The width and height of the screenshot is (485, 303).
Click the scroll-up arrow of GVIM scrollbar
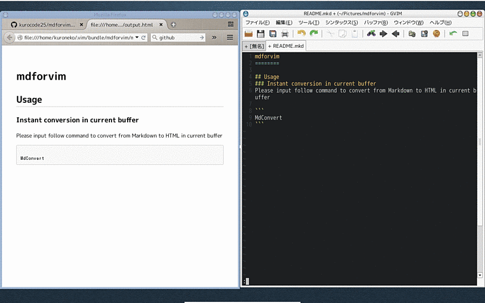point(480,55)
